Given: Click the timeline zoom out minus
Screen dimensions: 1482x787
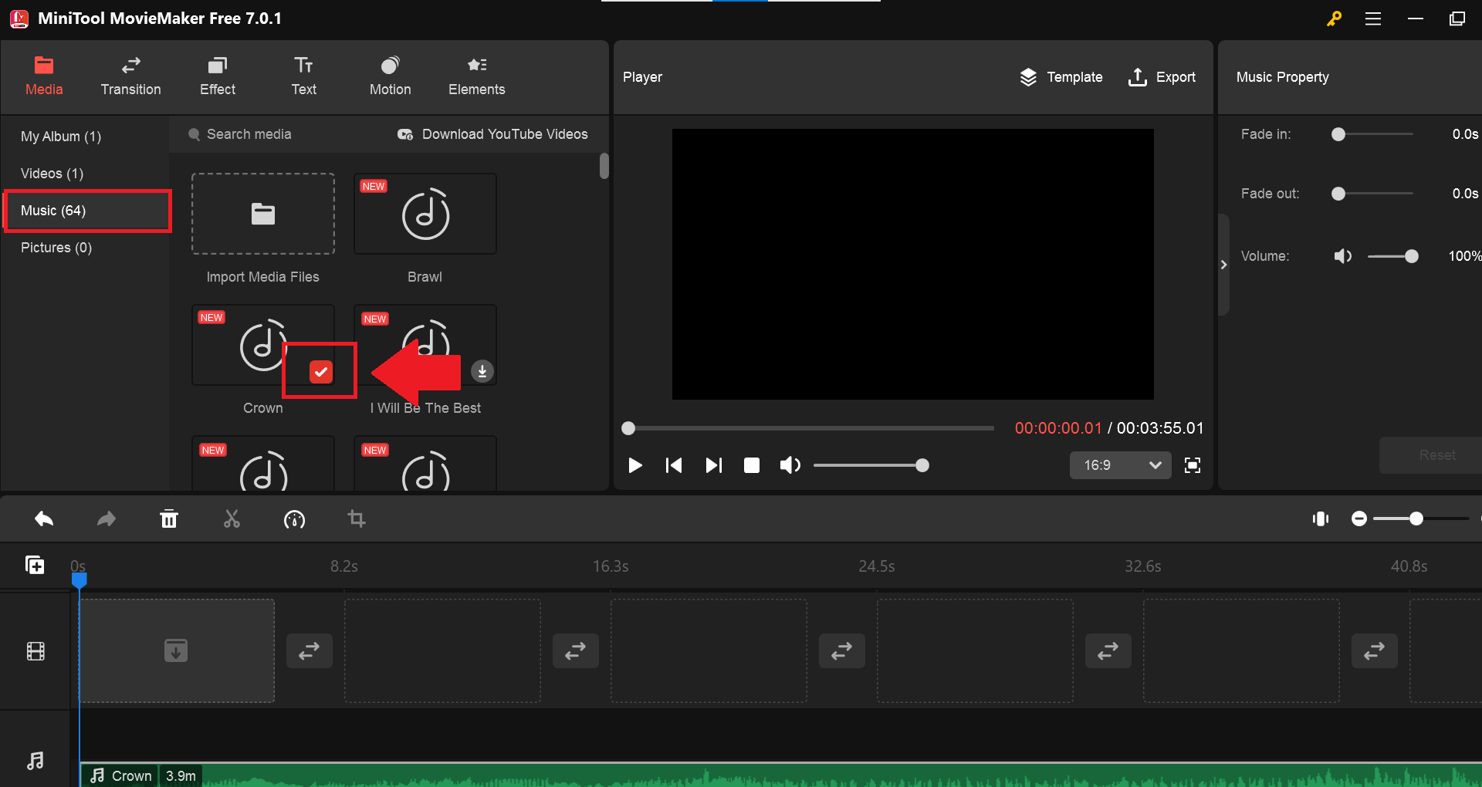Looking at the screenshot, I should tap(1359, 519).
